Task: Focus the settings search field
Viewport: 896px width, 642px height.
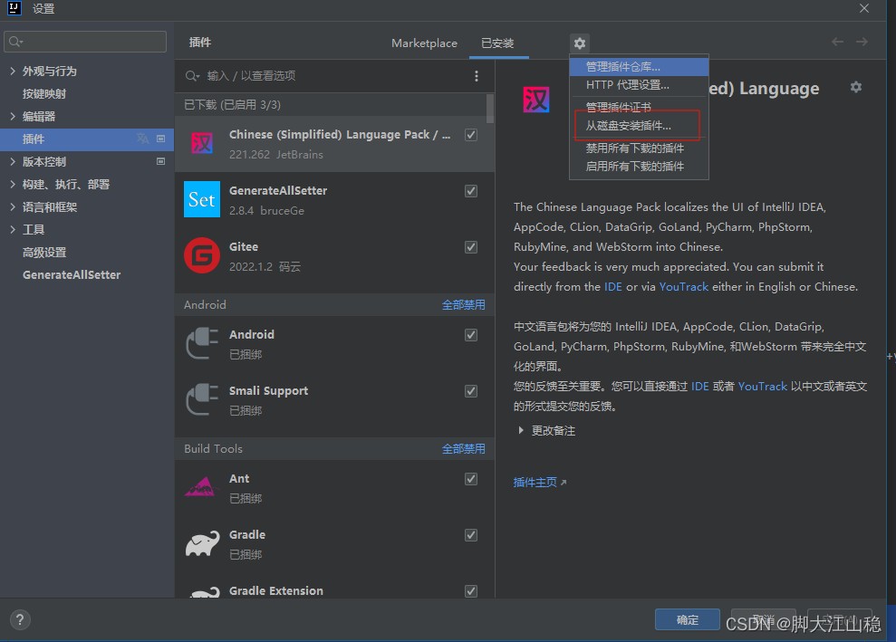Action: [85, 42]
